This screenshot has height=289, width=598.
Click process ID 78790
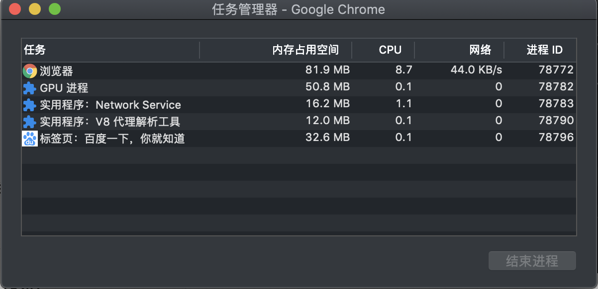tap(556, 121)
